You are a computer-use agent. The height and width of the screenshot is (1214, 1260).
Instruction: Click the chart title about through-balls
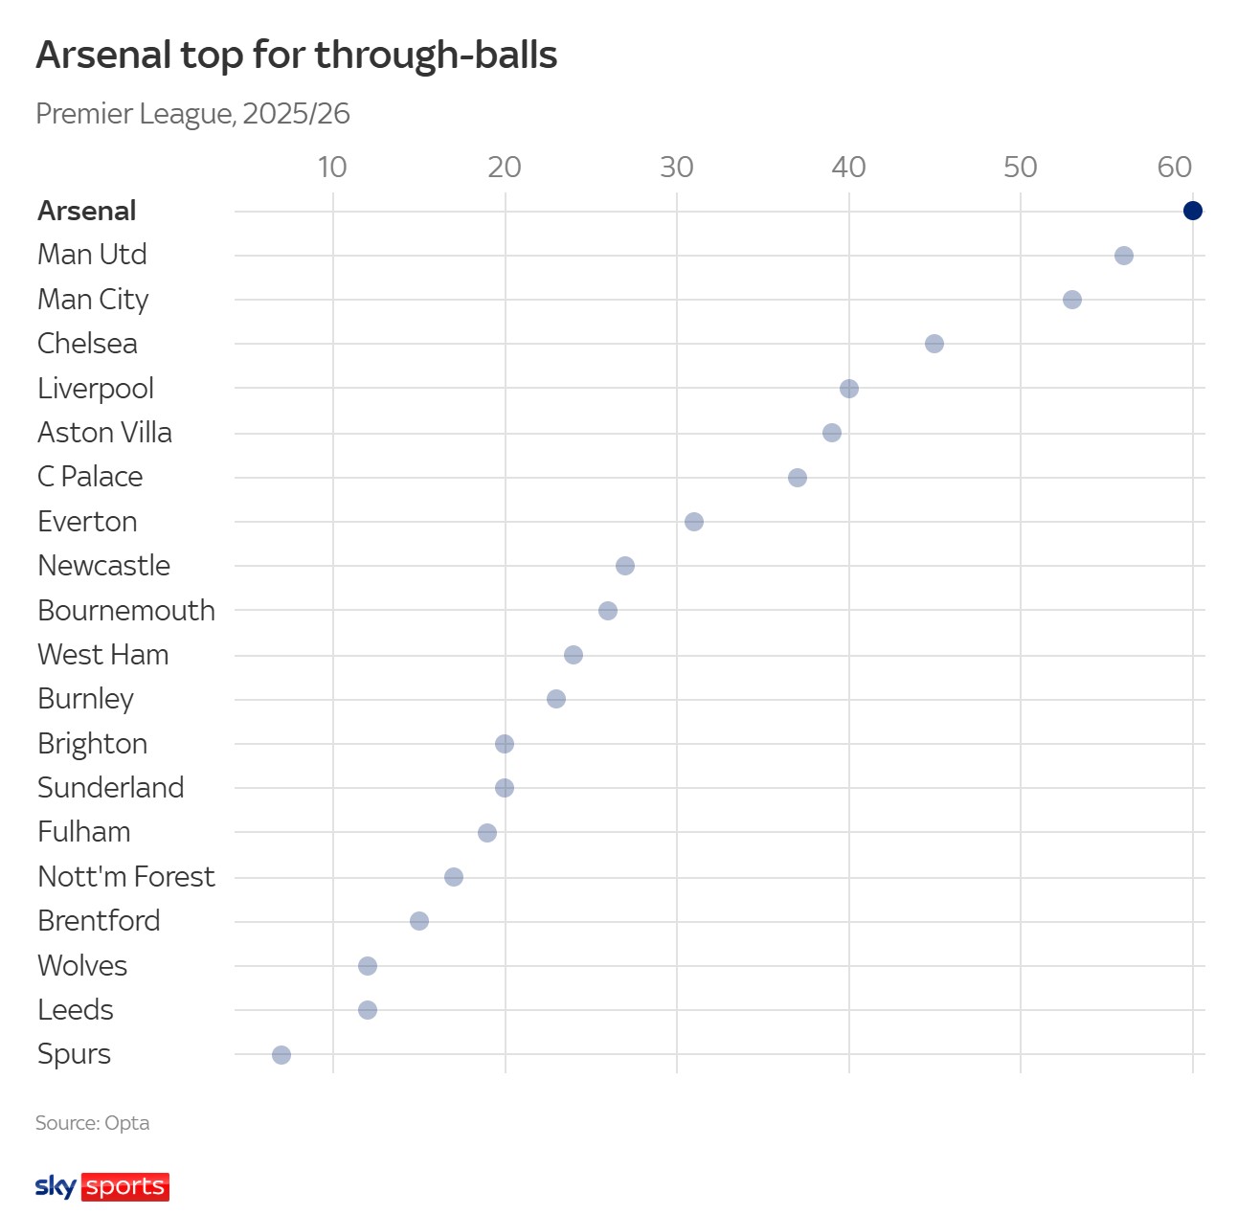tap(297, 55)
